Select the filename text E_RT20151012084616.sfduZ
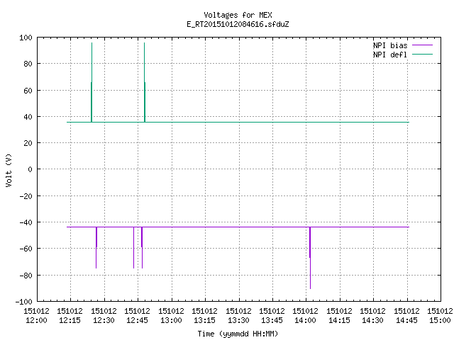This screenshot has width=454, height=340. tap(238, 24)
